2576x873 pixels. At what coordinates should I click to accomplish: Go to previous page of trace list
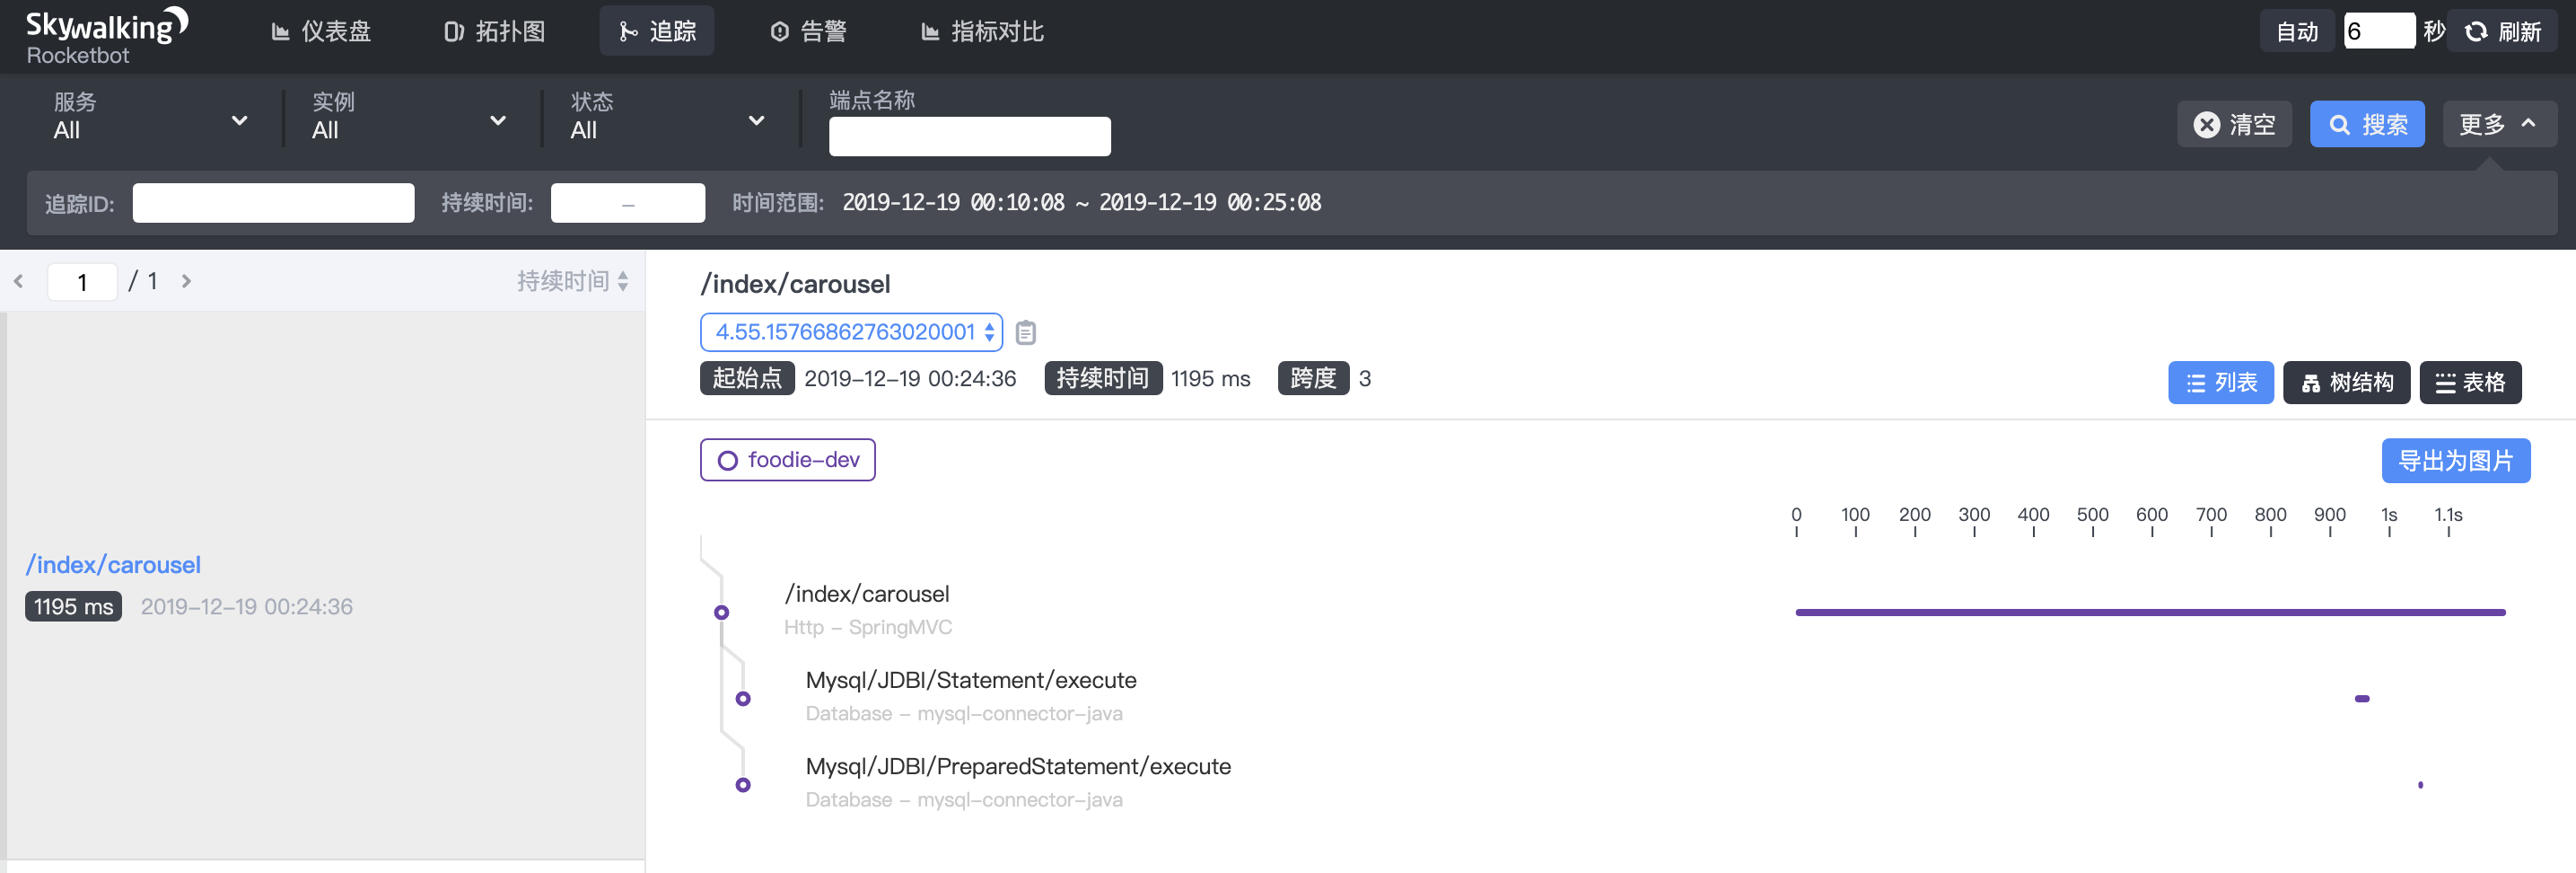[19, 281]
